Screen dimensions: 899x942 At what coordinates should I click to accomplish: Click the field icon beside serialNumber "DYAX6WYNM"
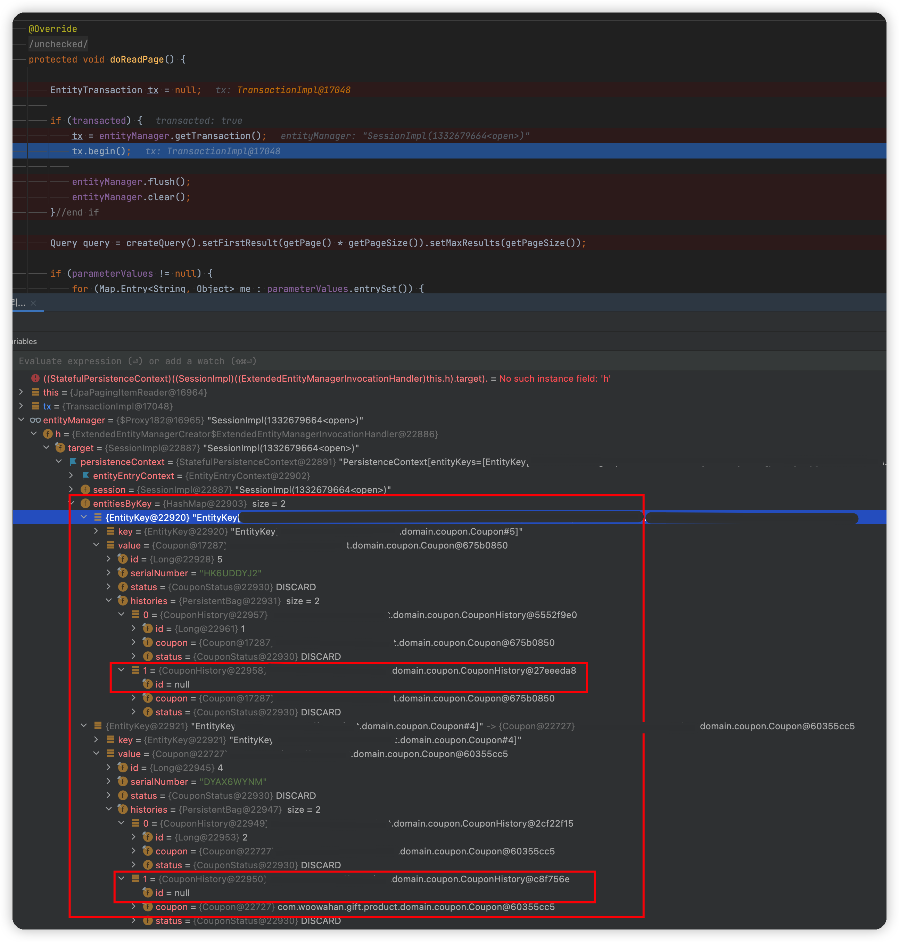point(123,782)
